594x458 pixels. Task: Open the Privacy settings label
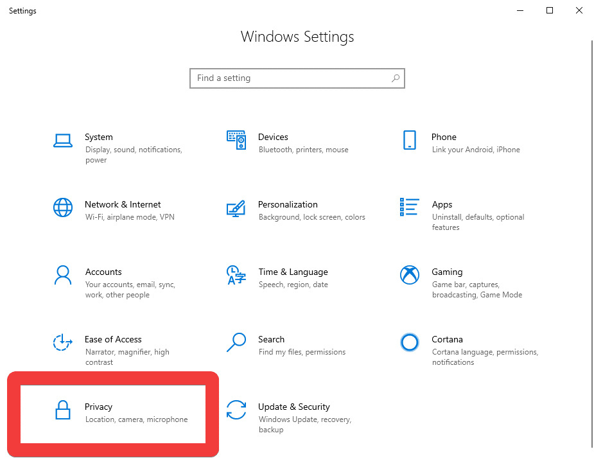tap(98, 407)
